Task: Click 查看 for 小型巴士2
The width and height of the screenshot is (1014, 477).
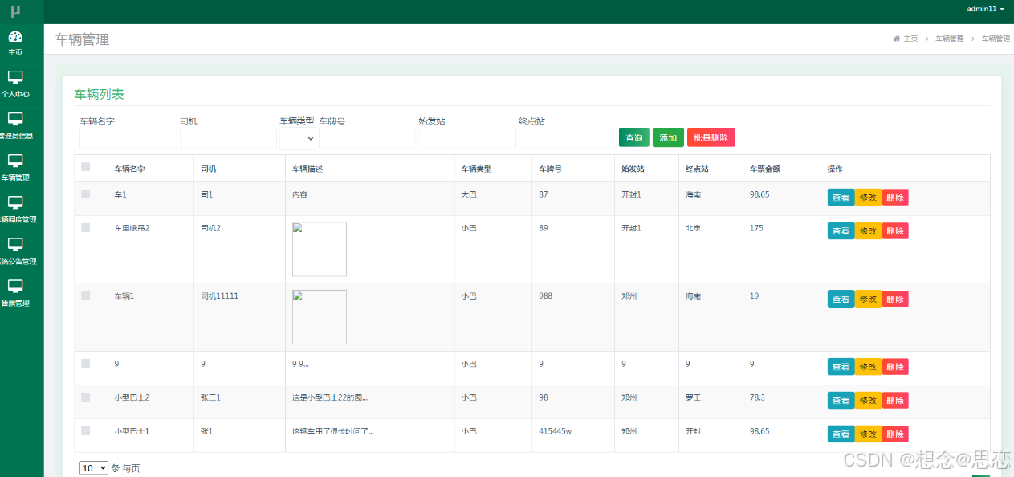Action: pos(841,400)
